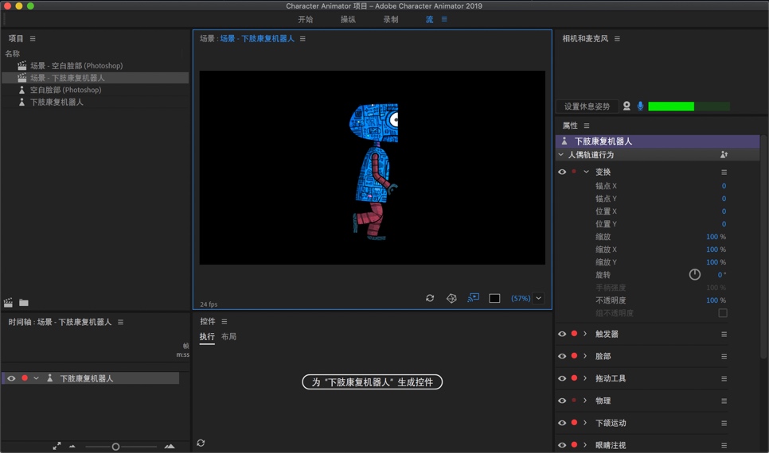Toggle the 变换 behavior eye icon

[x=562, y=172]
